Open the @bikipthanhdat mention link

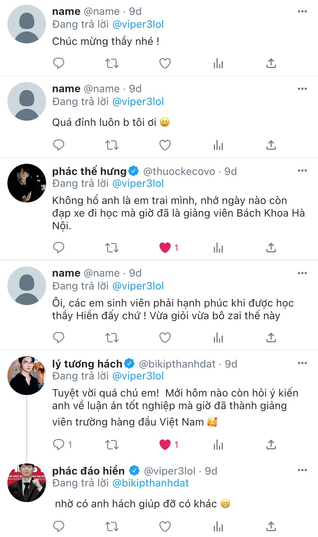(x=150, y=483)
